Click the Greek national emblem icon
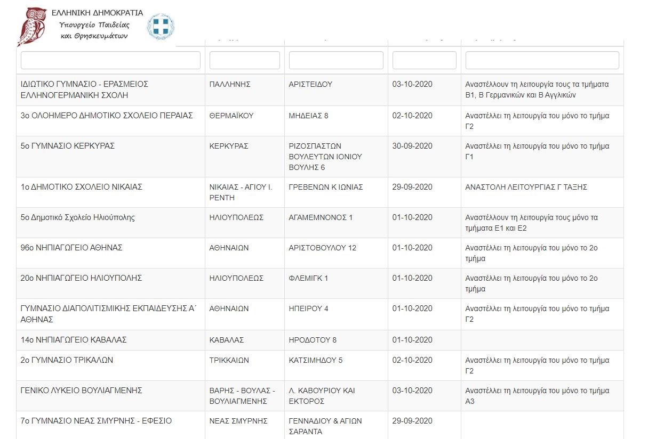 tap(160, 26)
